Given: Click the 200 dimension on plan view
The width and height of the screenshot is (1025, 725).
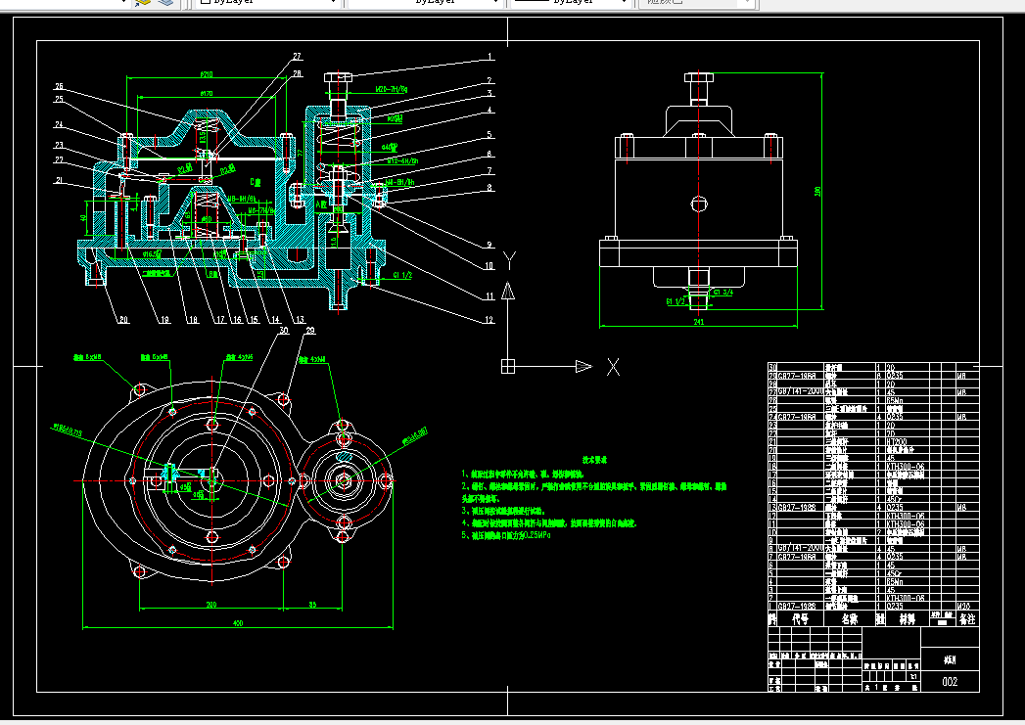Looking at the screenshot, I should coord(211,605).
